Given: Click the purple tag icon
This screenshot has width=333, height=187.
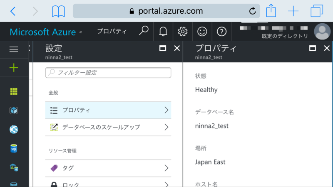Looking at the screenshot, I should click(x=54, y=168).
